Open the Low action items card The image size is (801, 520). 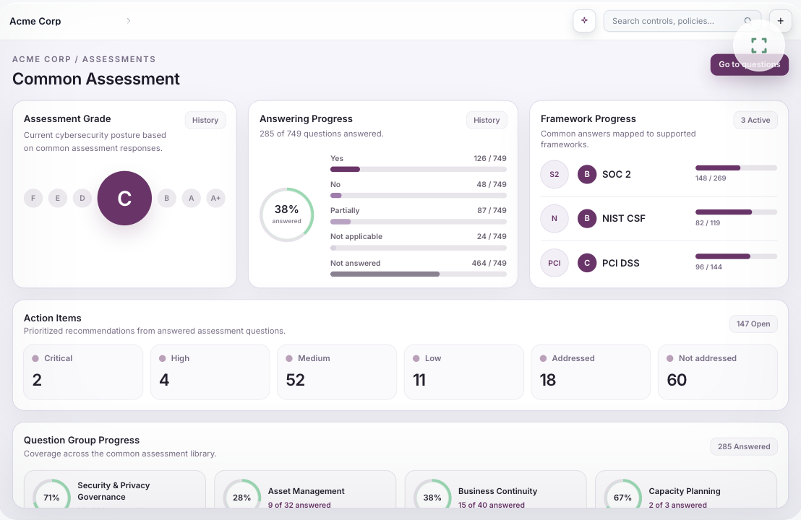point(464,372)
